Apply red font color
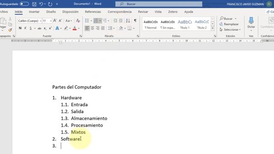Screen dimensions: 274x154 74,28
